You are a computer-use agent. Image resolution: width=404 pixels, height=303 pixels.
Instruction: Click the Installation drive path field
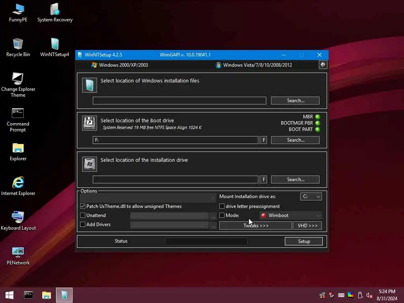click(176, 180)
